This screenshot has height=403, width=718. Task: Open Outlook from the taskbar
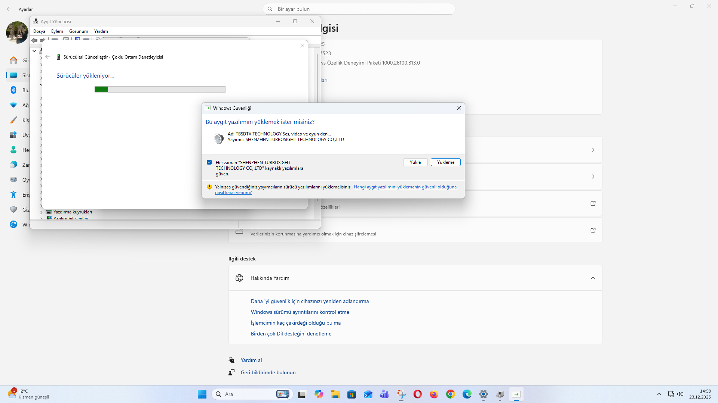coord(368,394)
